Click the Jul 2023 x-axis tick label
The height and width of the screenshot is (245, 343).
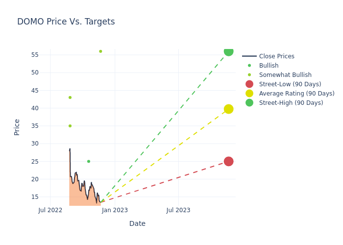pyautogui.click(x=178, y=210)
